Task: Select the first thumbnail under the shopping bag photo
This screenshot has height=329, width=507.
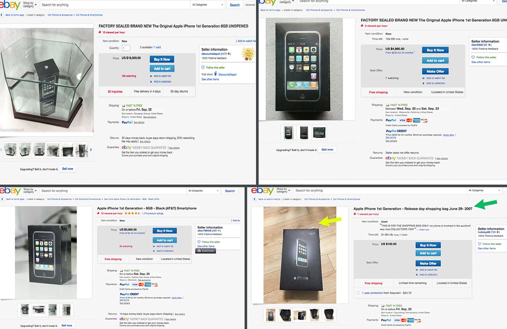Action: point(271,315)
